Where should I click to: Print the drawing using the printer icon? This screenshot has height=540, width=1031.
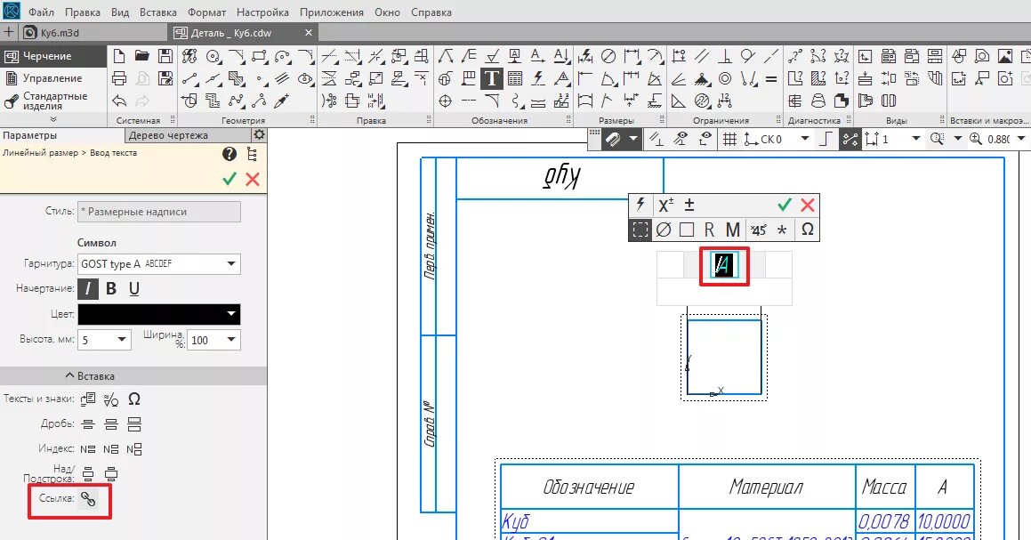click(119, 78)
